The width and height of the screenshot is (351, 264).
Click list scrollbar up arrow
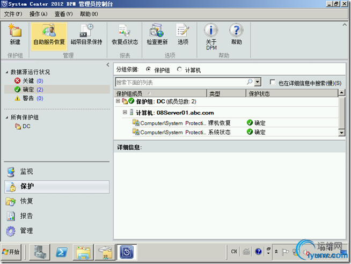(341, 92)
